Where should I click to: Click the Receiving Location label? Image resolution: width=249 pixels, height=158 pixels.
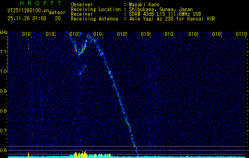[96, 9]
